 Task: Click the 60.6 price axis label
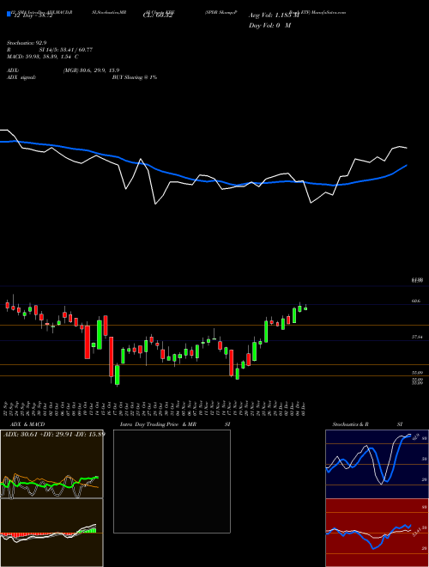coord(415,301)
